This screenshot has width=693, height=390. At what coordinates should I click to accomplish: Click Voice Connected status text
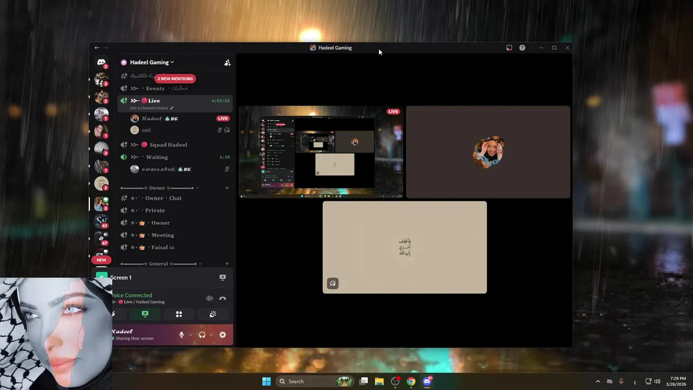point(132,295)
